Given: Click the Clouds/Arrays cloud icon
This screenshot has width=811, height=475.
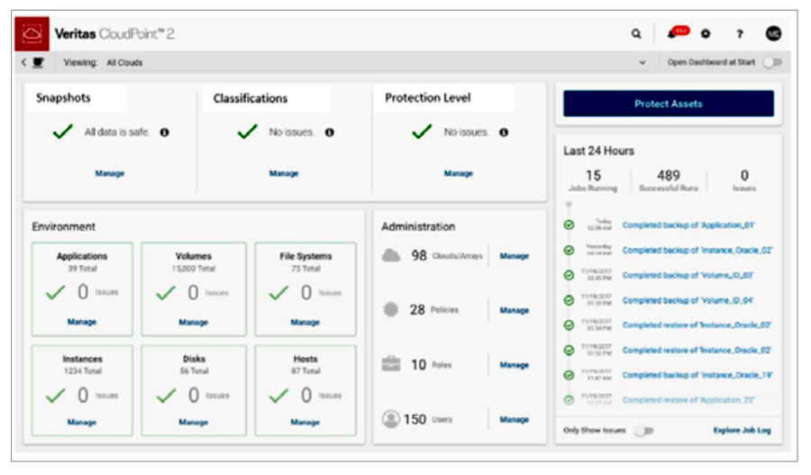Looking at the screenshot, I should point(391,255).
